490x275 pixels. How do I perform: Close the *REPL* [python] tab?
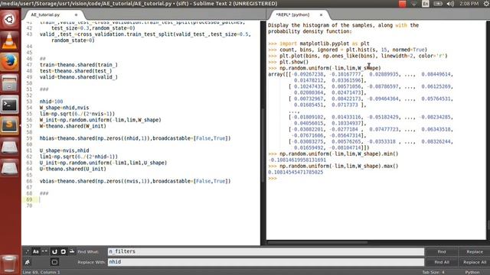tap(321, 15)
